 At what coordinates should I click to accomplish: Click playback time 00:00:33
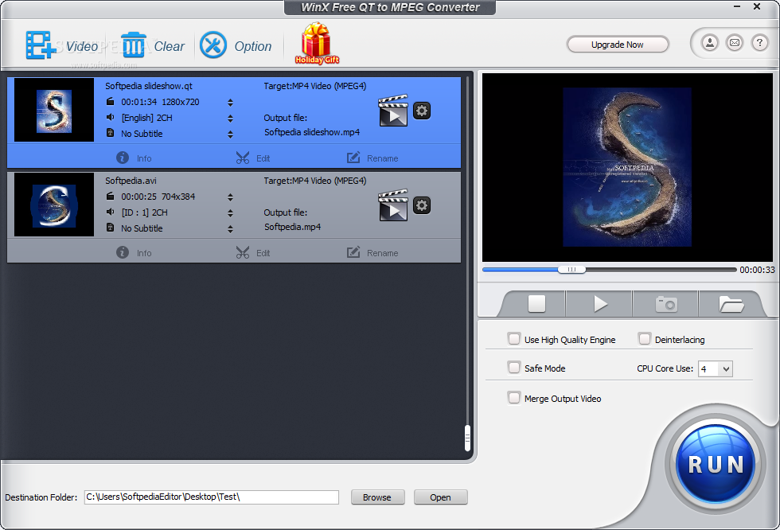coord(757,270)
